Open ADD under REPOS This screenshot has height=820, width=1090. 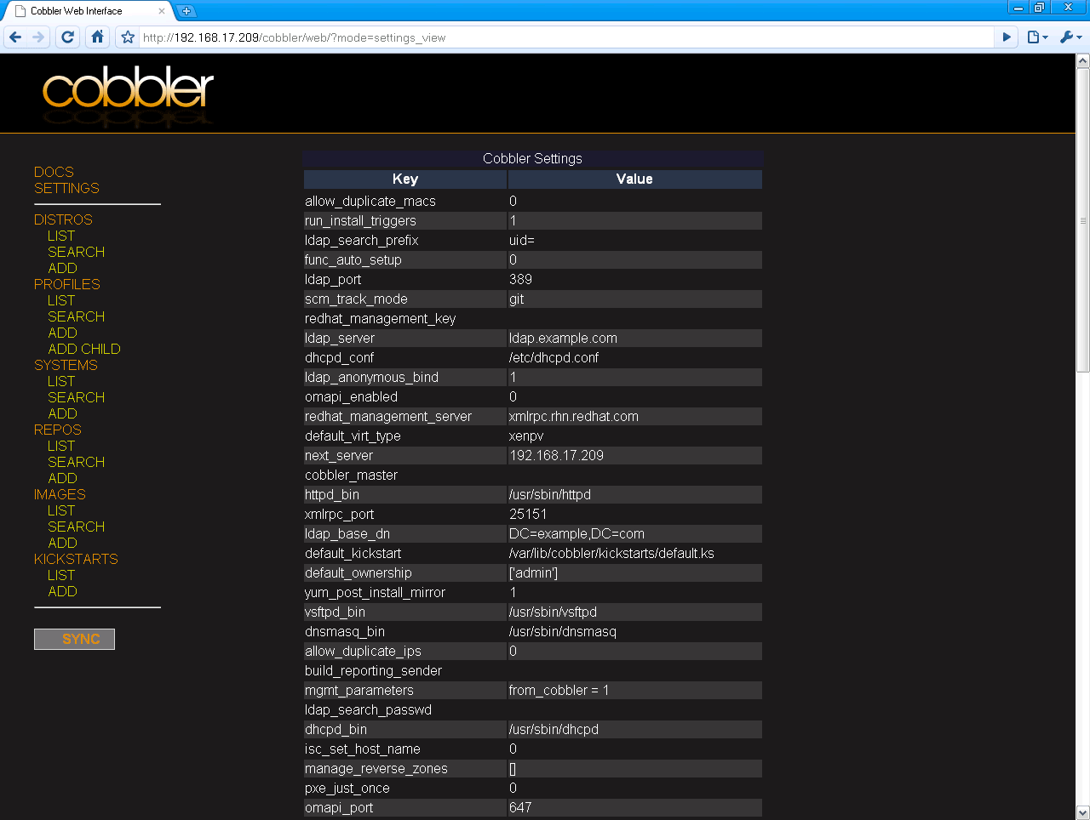pyautogui.click(x=63, y=478)
